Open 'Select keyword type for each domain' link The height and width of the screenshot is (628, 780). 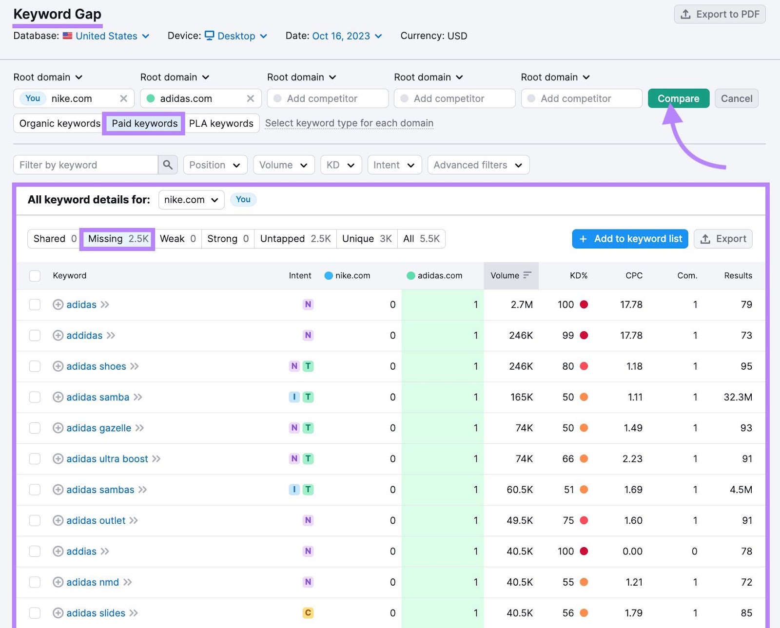pyautogui.click(x=349, y=123)
